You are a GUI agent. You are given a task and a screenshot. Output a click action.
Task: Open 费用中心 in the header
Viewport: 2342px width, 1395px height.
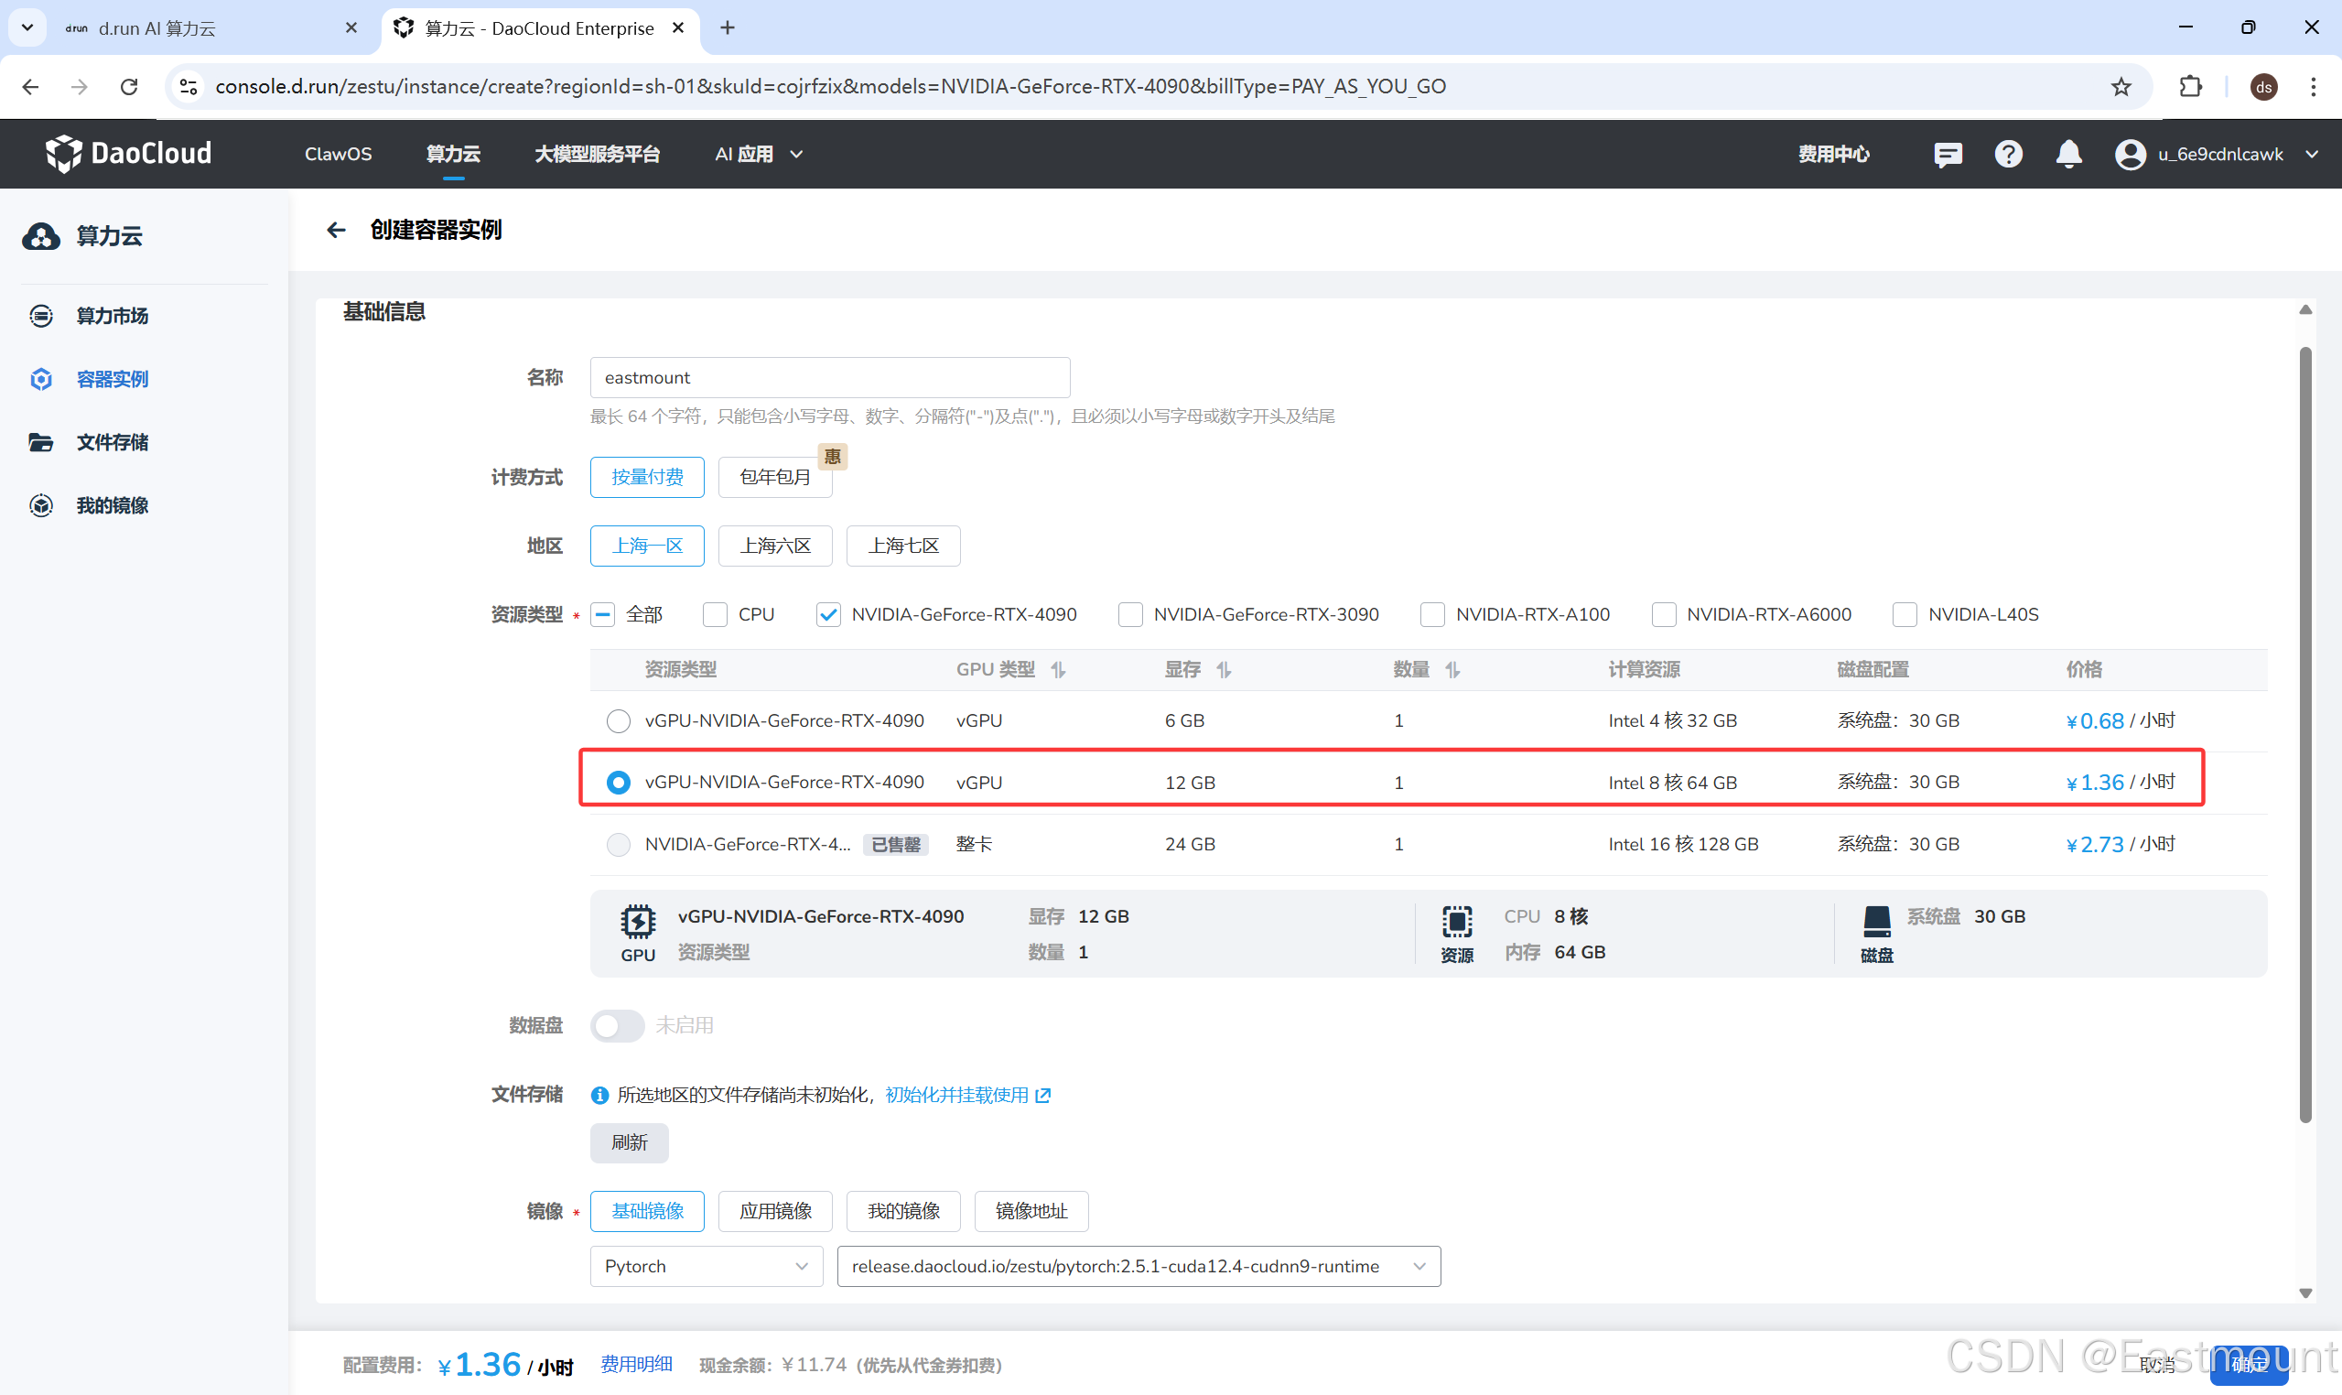coord(1833,154)
